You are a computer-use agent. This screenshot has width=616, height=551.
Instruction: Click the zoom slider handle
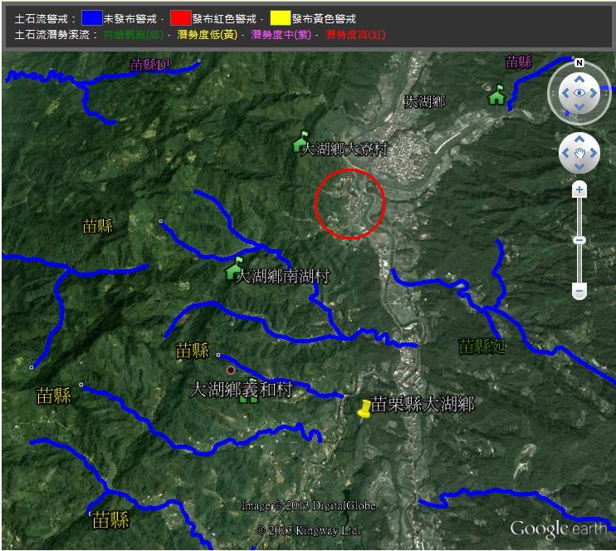[x=579, y=240]
